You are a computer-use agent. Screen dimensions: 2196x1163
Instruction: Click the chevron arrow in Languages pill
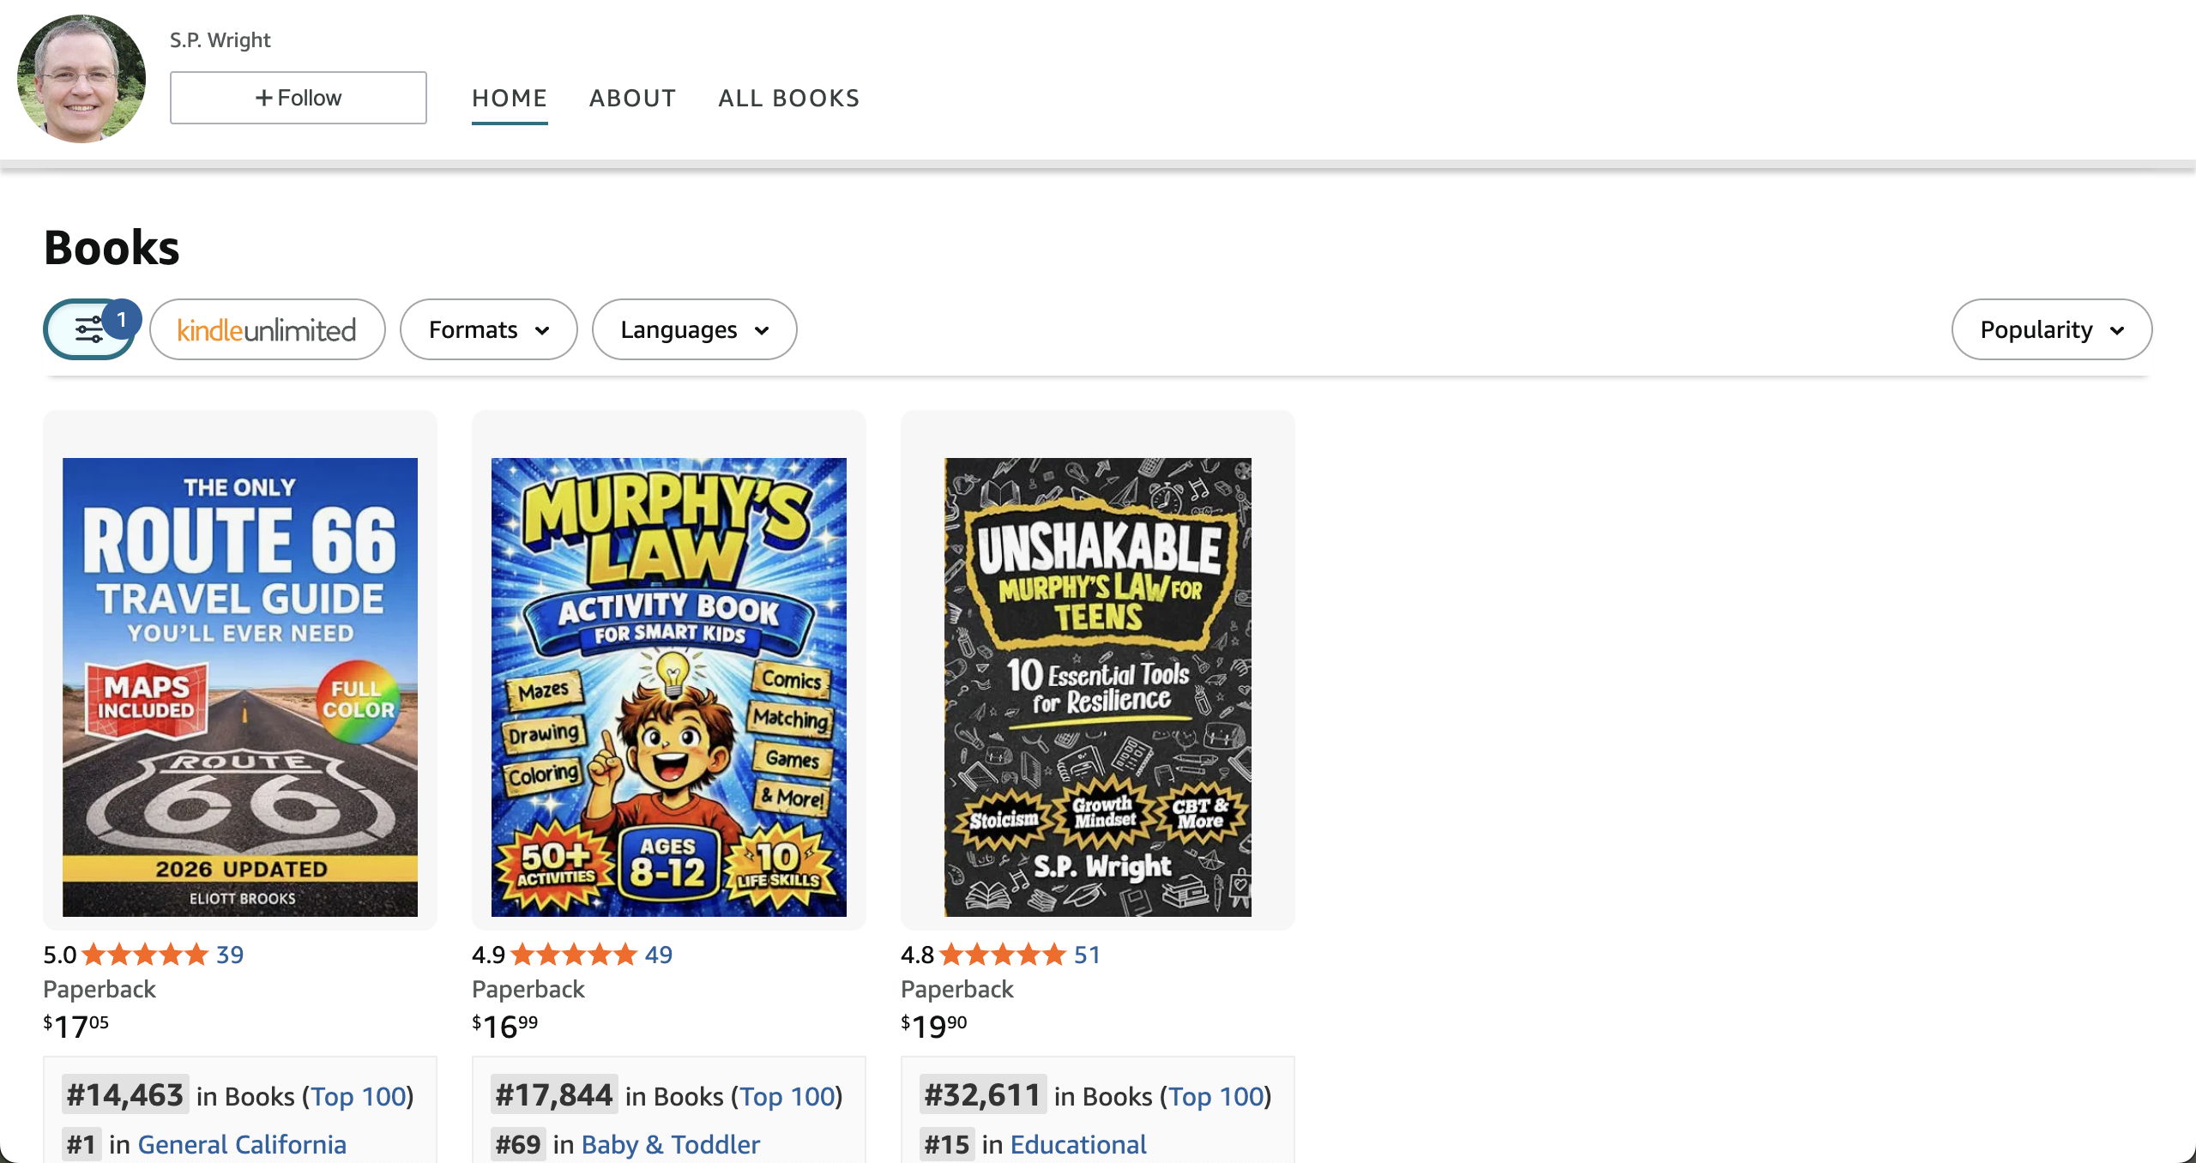[762, 330]
